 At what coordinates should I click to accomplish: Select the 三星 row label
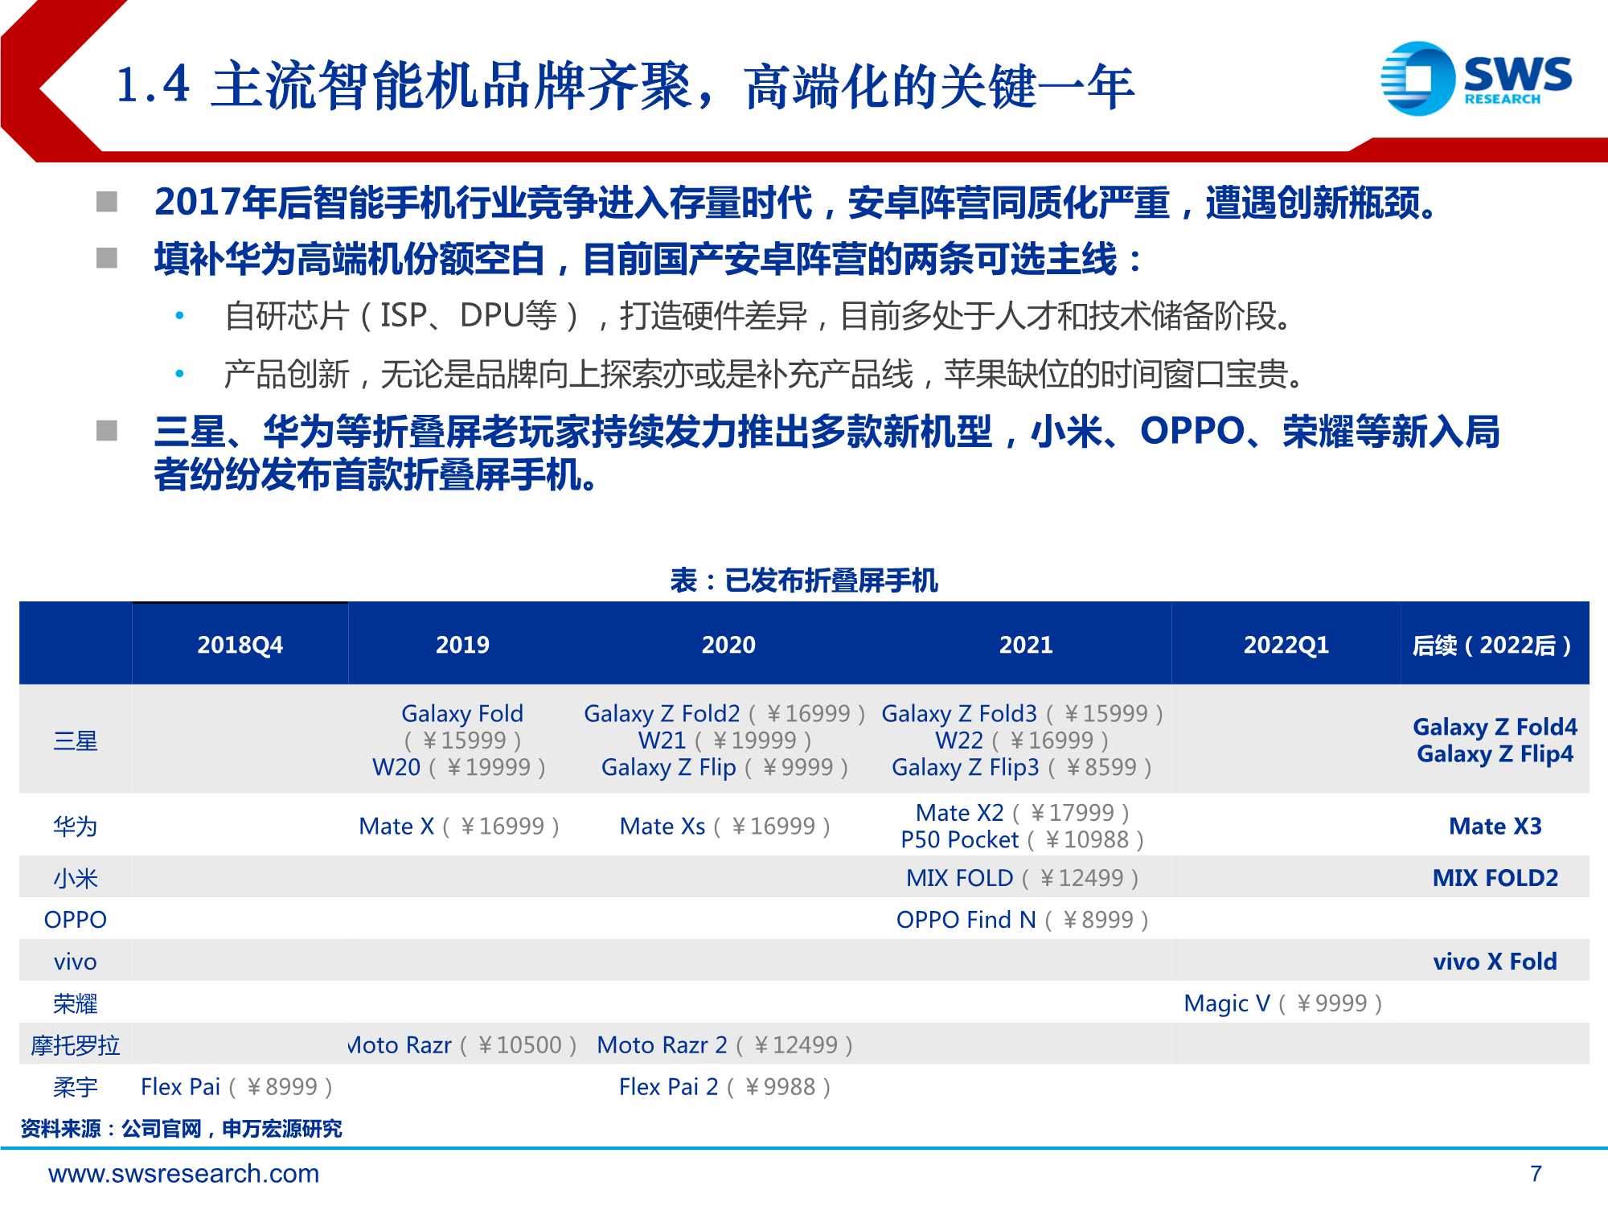76,740
